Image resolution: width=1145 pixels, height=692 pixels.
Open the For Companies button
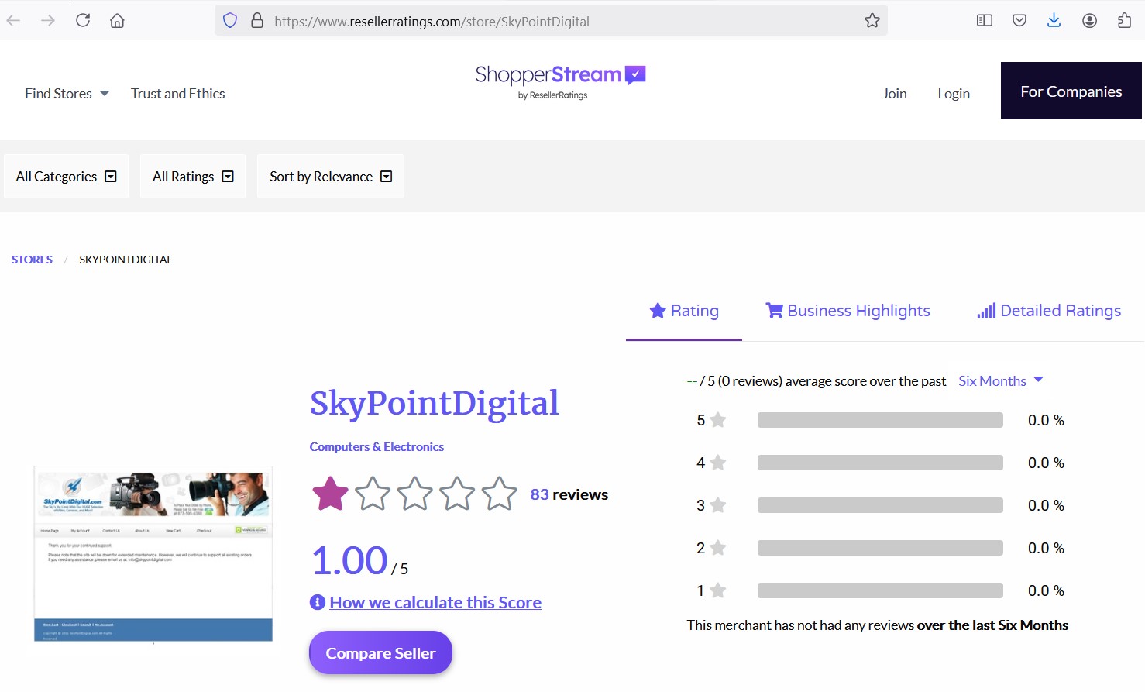click(x=1071, y=91)
